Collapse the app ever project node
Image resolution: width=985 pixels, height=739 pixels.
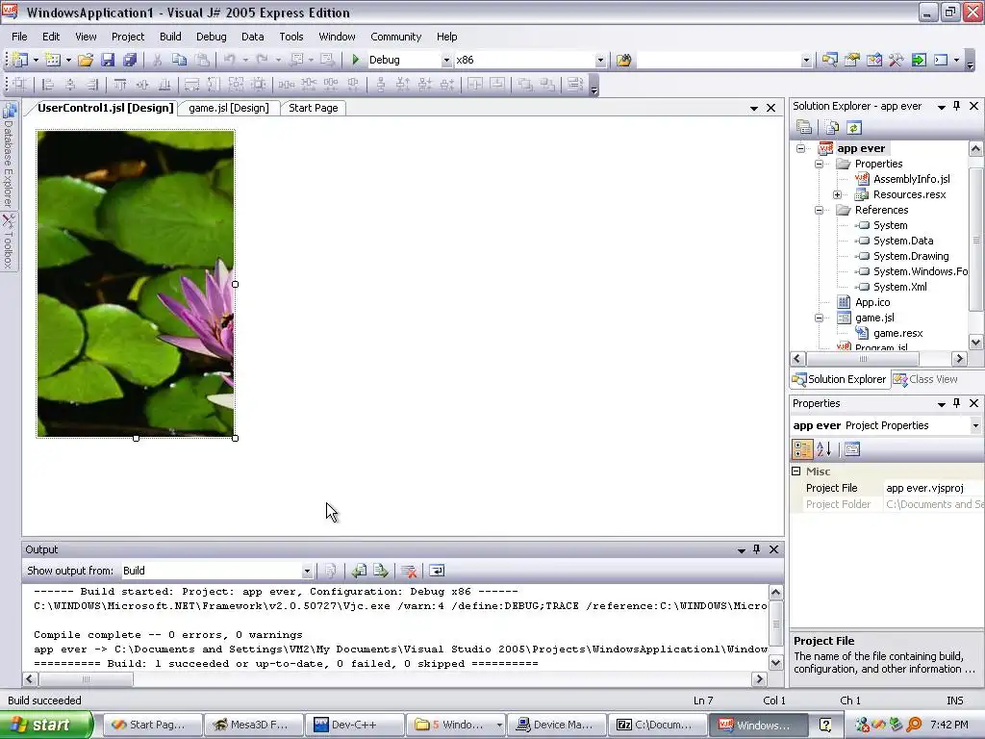(801, 148)
